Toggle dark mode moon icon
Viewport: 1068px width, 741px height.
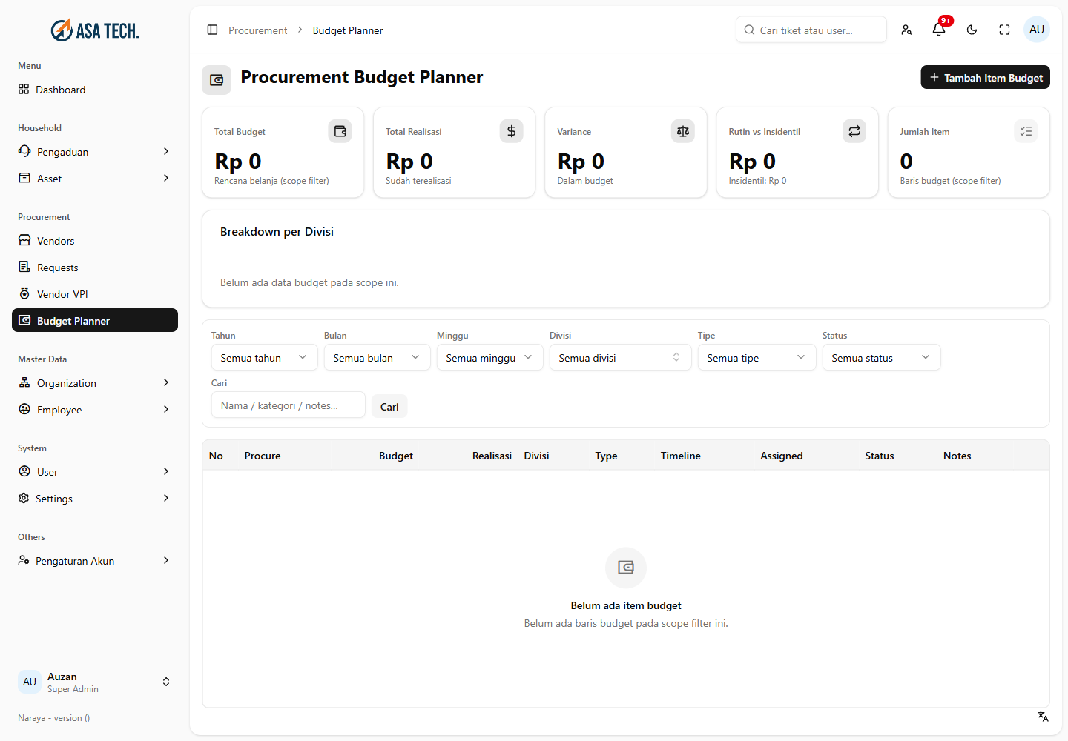click(x=972, y=30)
